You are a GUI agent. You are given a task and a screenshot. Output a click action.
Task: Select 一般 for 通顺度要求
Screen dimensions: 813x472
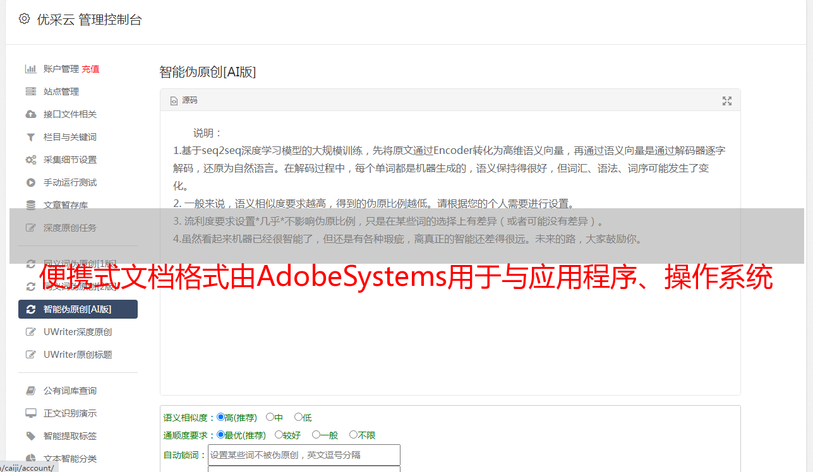pyautogui.click(x=316, y=435)
